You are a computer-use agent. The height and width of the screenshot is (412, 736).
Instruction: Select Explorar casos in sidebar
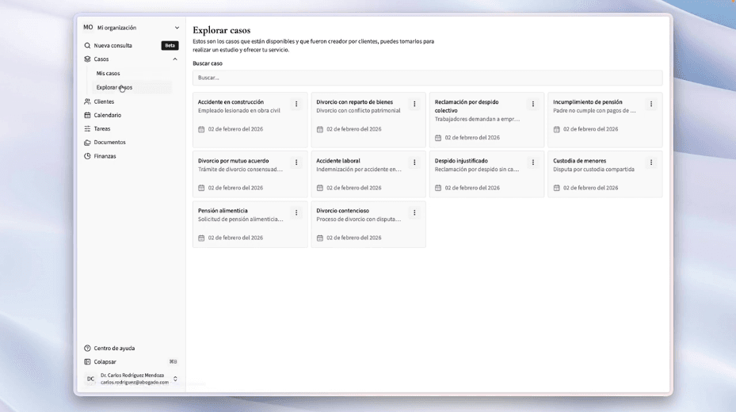pyautogui.click(x=114, y=87)
